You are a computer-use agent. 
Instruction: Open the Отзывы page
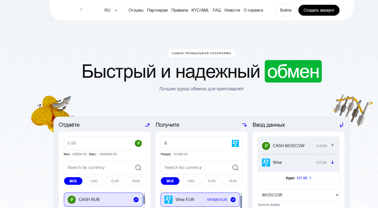(136, 10)
